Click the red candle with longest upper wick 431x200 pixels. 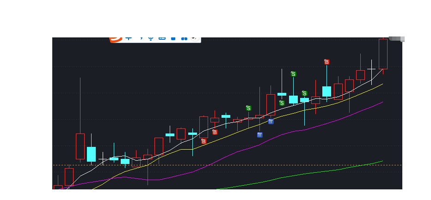coord(80,146)
